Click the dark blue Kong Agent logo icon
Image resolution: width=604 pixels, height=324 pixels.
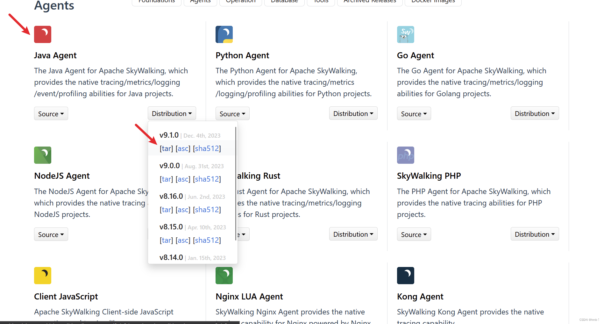[x=406, y=276]
